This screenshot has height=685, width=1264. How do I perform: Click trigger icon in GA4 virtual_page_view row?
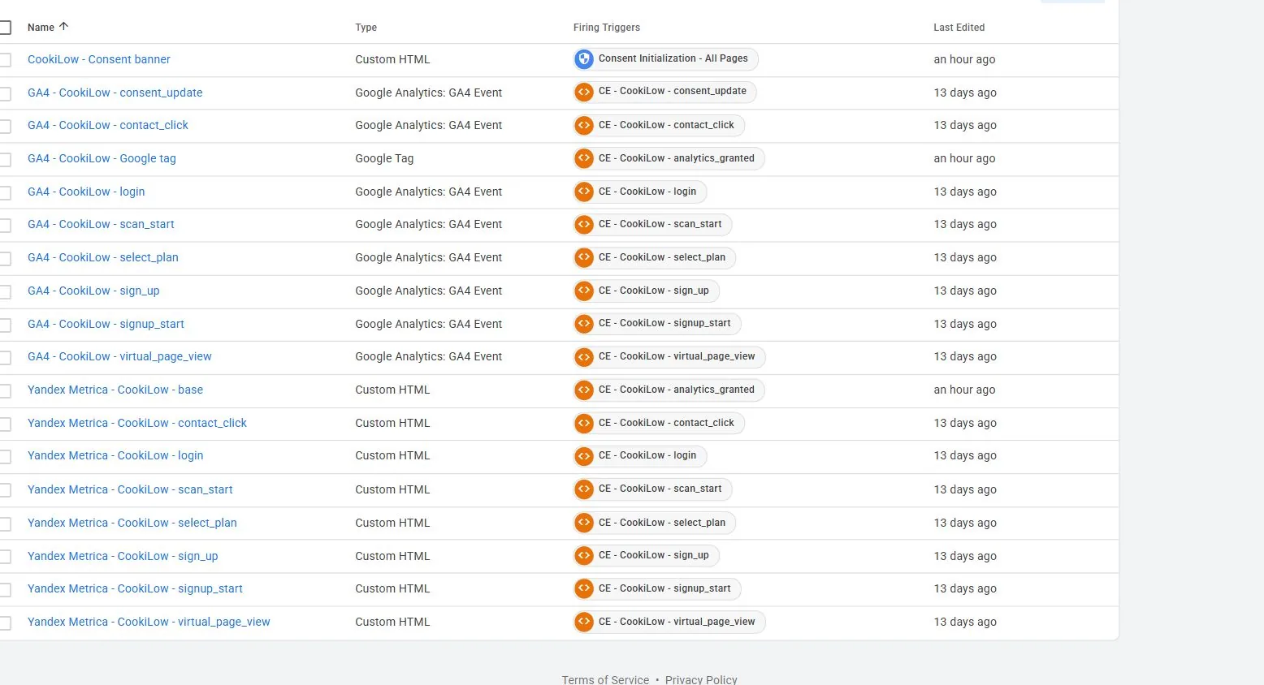click(x=584, y=356)
